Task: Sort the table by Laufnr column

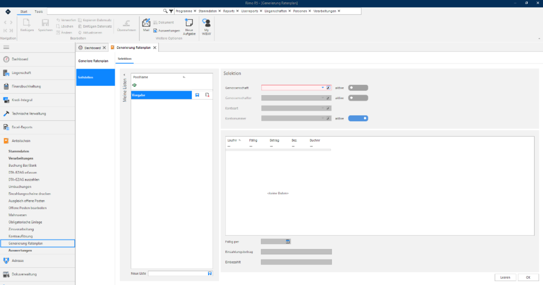Action: (x=232, y=140)
